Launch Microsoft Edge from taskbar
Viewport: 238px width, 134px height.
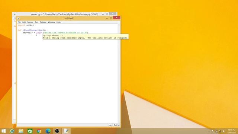pos(48,131)
